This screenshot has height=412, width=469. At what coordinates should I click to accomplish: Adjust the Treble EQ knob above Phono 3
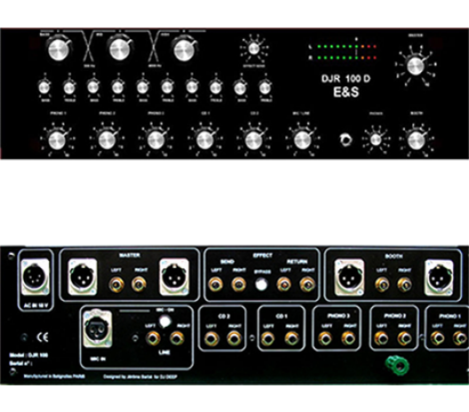coord(168,87)
